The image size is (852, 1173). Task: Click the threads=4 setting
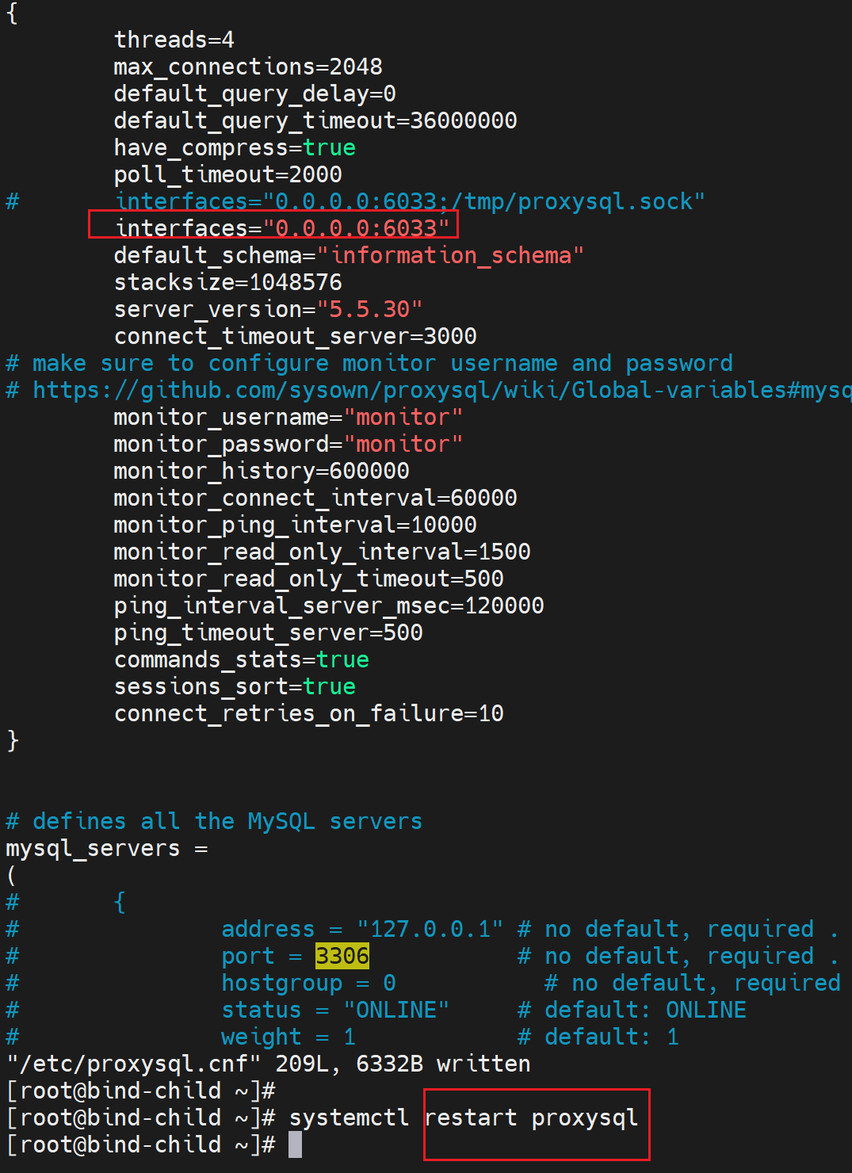pyautogui.click(x=174, y=40)
